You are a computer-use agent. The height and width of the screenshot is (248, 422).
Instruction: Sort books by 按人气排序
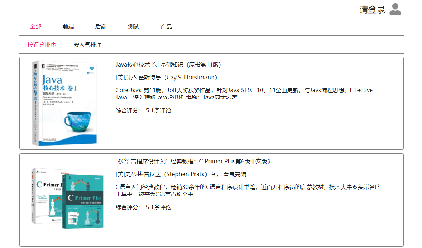87,44
